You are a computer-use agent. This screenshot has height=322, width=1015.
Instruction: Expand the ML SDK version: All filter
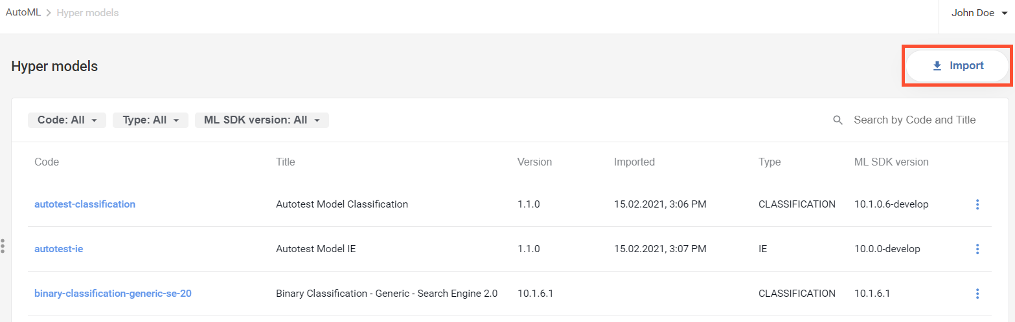(x=262, y=120)
